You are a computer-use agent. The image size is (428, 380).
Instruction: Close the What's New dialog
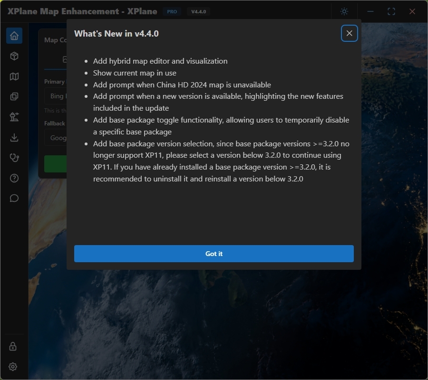(x=349, y=33)
